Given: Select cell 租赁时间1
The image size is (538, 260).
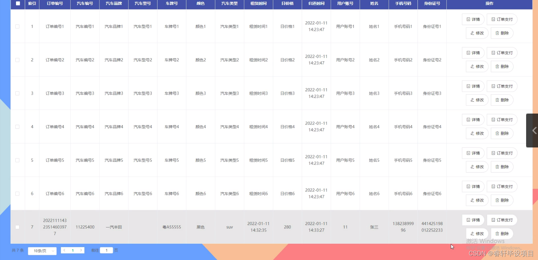Looking at the screenshot, I should [258, 26].
